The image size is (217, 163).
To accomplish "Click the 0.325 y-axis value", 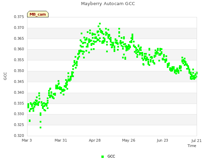I will pos(19,125).
